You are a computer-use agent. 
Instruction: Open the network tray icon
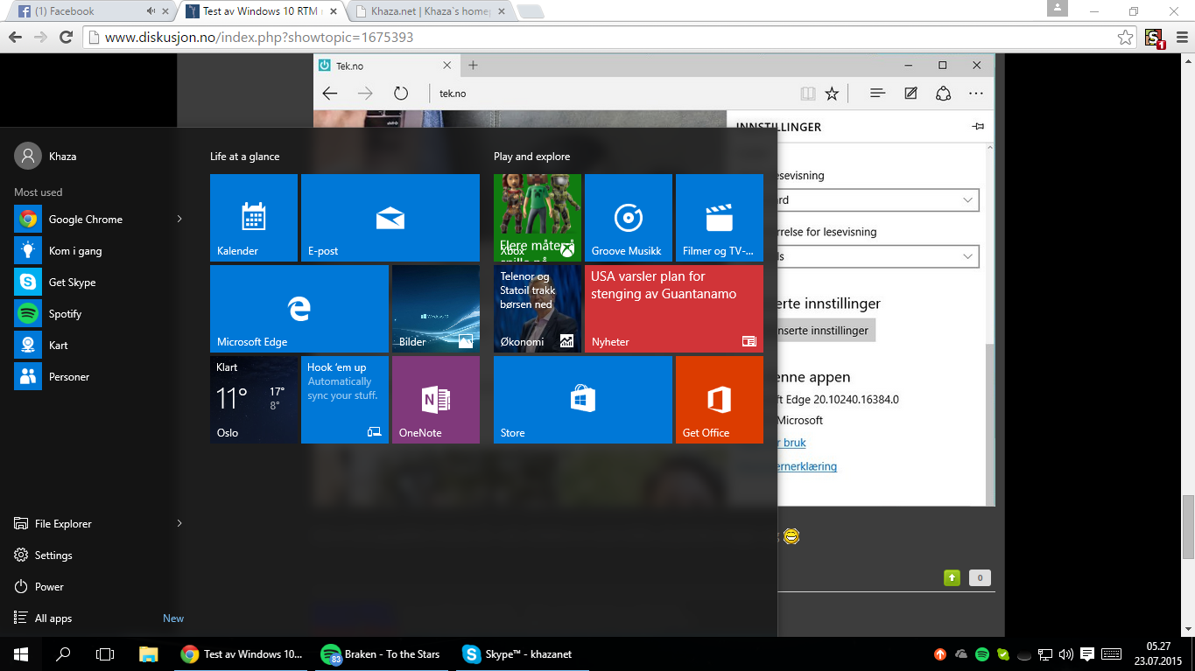tap(1045, 654)
